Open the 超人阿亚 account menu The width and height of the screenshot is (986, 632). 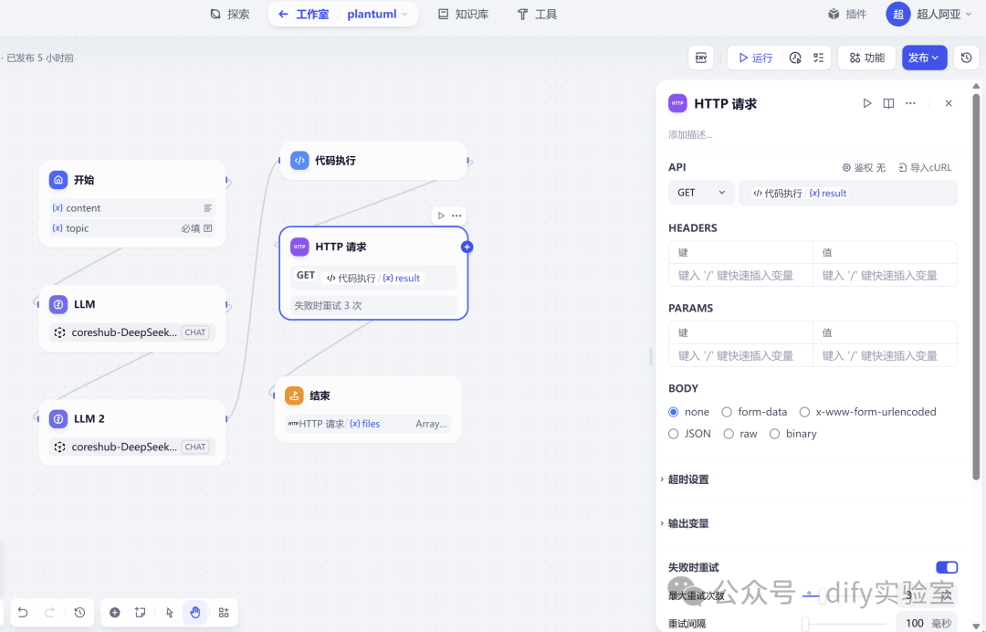pos(928,14)
